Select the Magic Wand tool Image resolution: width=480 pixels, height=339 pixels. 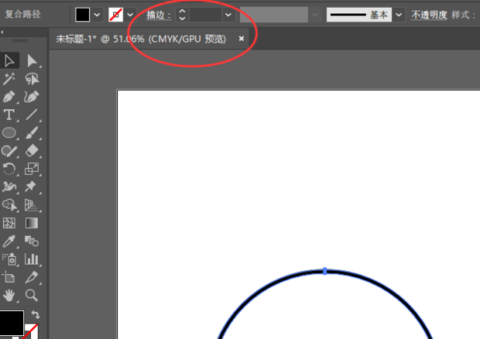9,79
